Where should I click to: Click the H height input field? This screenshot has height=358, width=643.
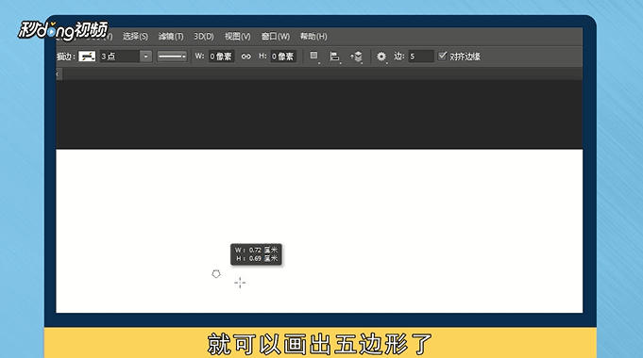click(x=283, y=57)
